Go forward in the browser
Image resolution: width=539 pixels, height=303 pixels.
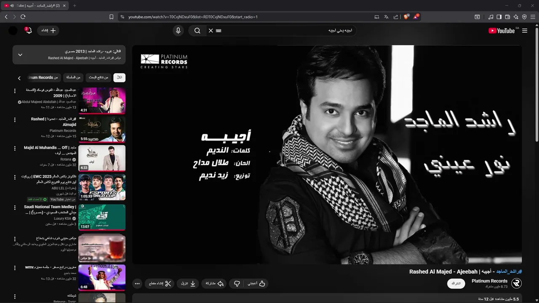pyautogui.click(x=14, y=17)
